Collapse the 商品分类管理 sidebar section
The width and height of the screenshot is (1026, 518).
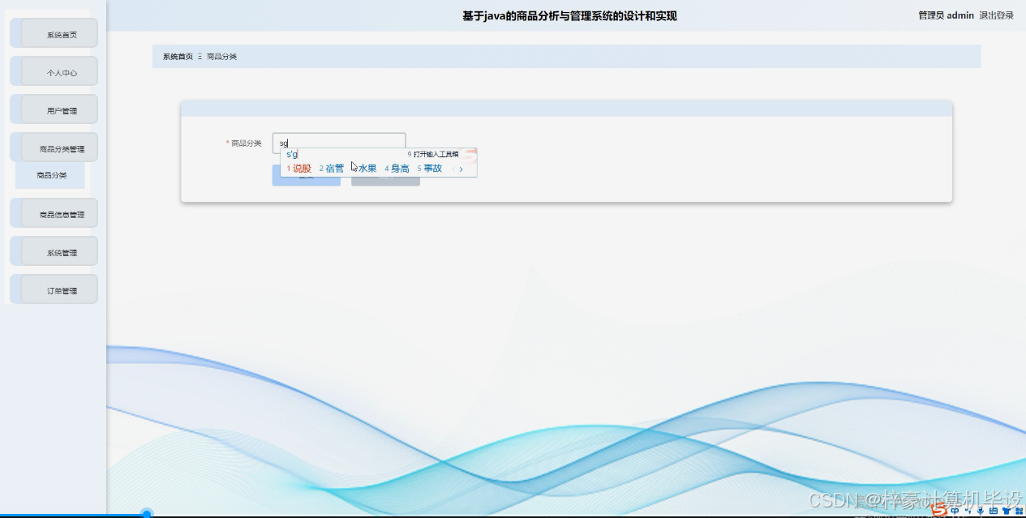click(54, 147)
